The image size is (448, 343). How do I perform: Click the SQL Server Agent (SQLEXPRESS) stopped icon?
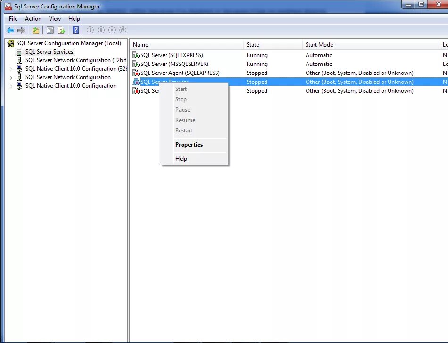coord(136,73)
